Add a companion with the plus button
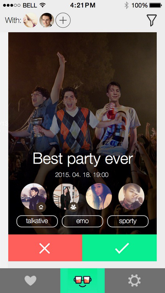Image resolution: width=165 pixels, height=293 pixels. coord(63,20)
